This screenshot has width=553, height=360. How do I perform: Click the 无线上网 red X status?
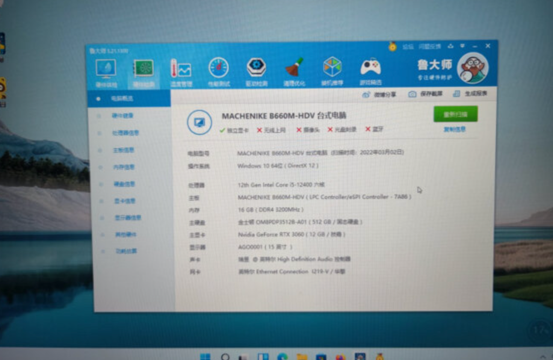click(271, 130)
